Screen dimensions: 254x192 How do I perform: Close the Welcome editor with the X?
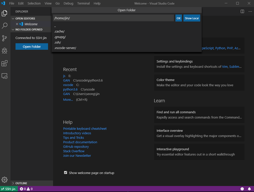point(17,24)
